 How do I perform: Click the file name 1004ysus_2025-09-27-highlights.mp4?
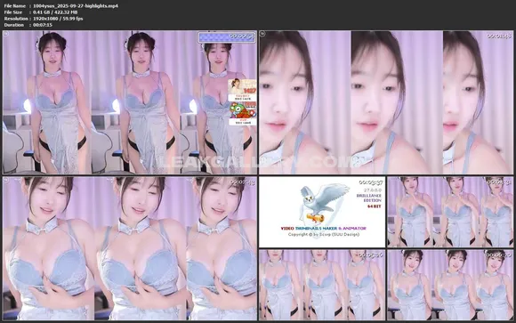tap(76, 5)
